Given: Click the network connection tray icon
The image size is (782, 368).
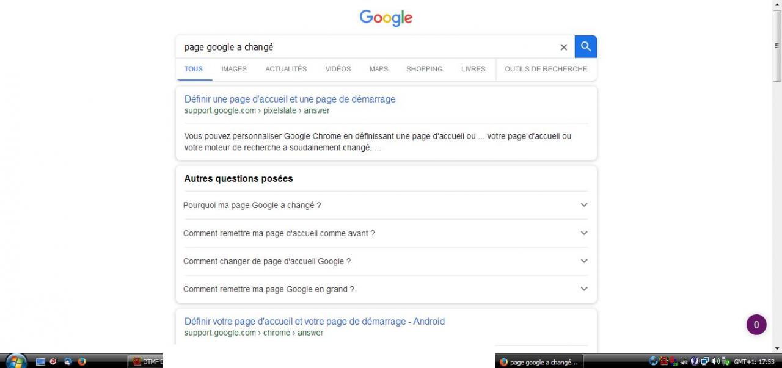Looking at the screenshot, I should pos(704,361).
